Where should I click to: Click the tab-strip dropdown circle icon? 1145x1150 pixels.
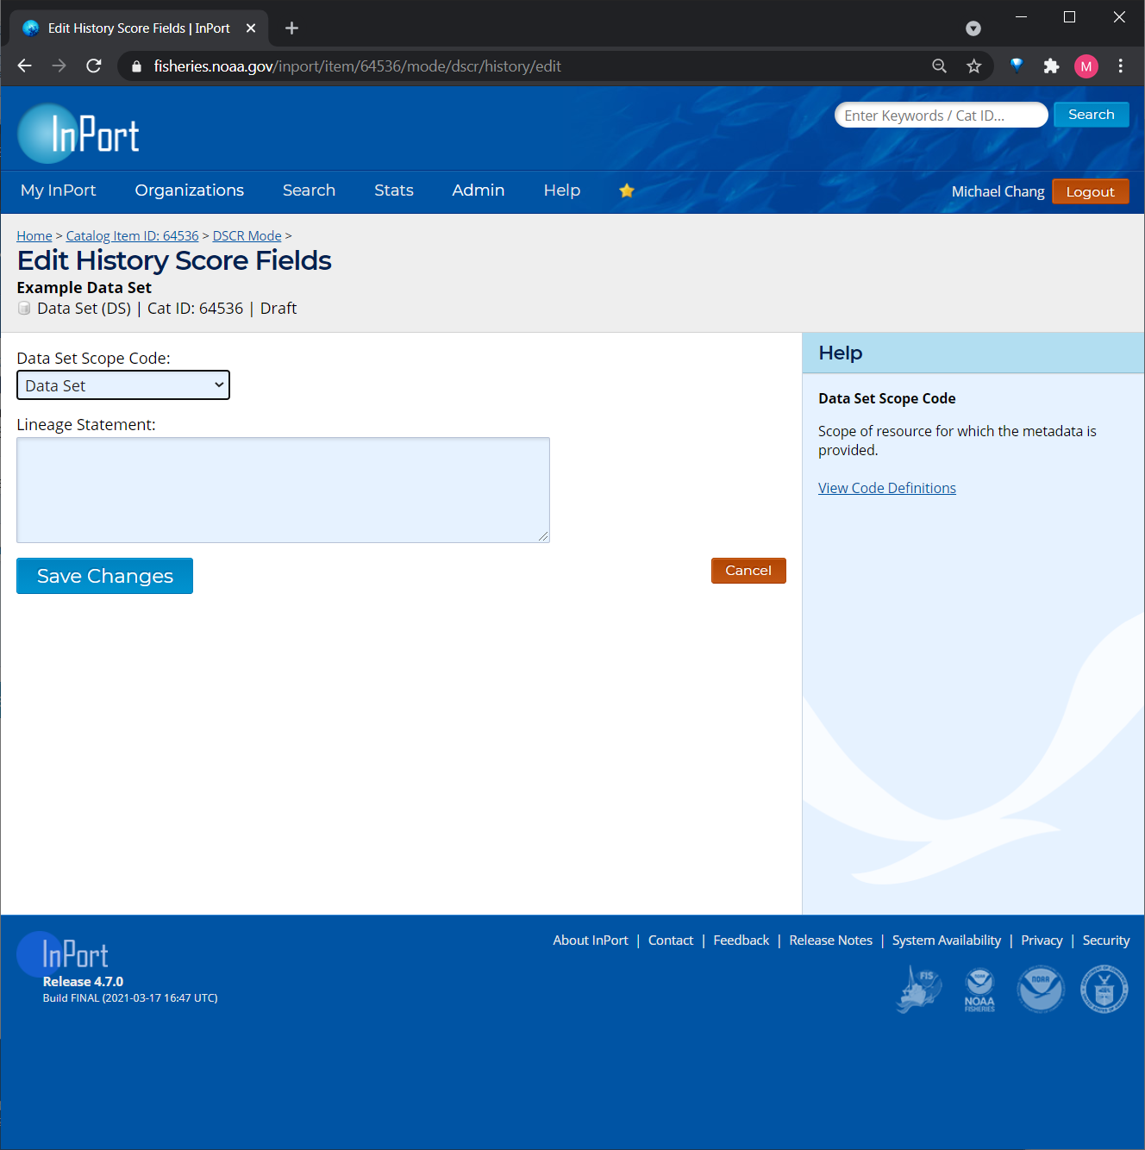click(973, 28)
